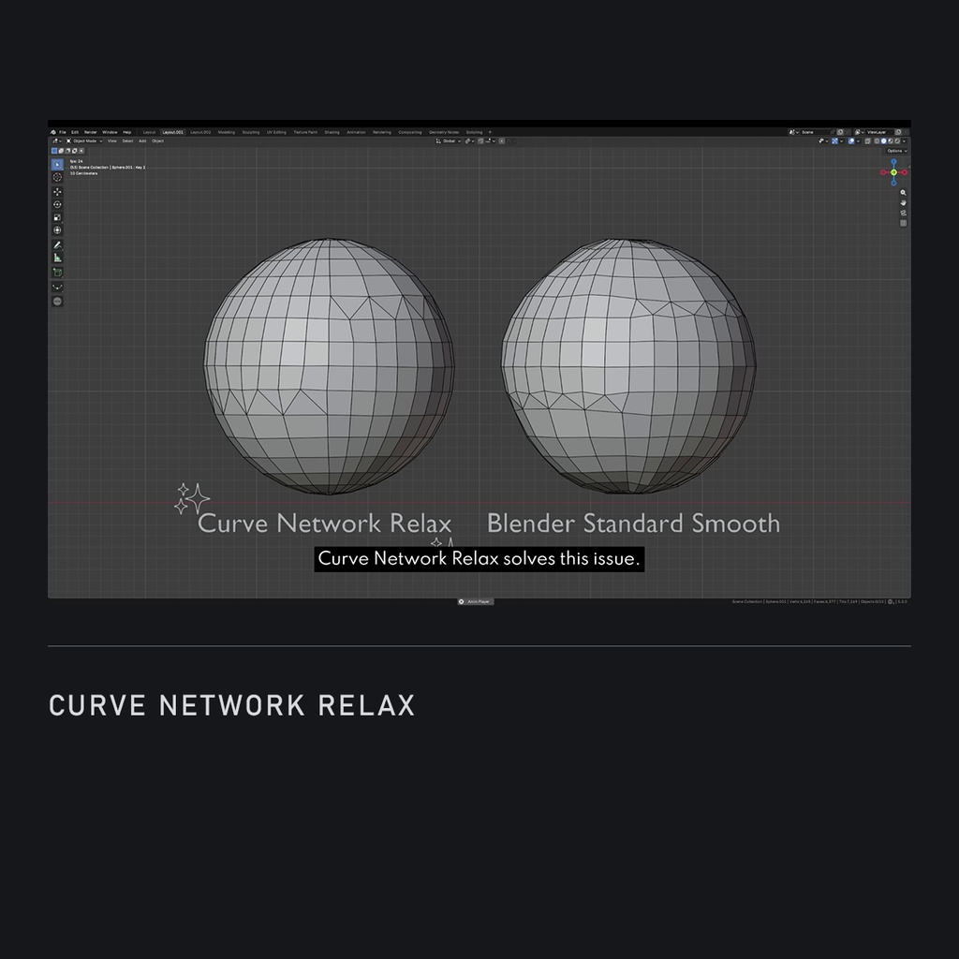
Task: Expand the Options dropdown
Action: tap(897, 151)
